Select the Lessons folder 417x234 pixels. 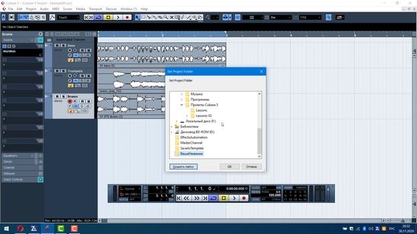point(201,110)
